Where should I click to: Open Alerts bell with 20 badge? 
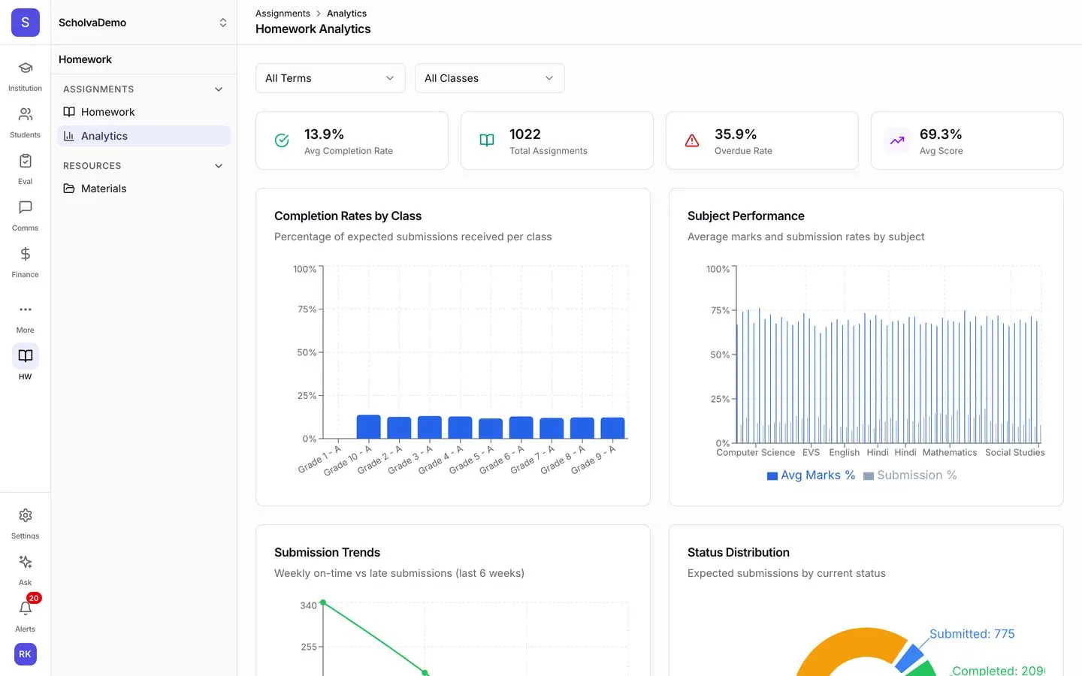(25, 608)
